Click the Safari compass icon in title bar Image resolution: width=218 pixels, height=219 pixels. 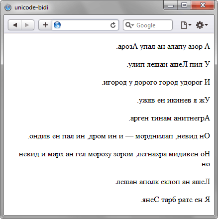(x=8, y=7)
